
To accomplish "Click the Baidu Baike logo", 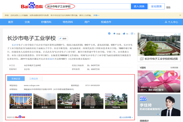I will pos(31,6).
